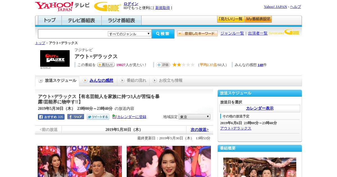337x177 pixels.
Task: Share the program with Facebook シェア
Action: coord(76,117)
